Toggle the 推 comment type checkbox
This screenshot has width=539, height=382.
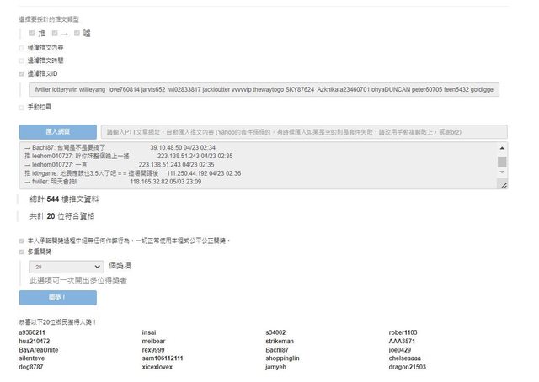tap(32, 33)
